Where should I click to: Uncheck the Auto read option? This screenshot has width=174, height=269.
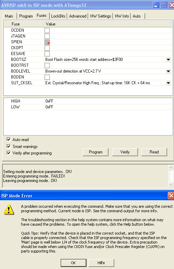(x=9, y=139)
